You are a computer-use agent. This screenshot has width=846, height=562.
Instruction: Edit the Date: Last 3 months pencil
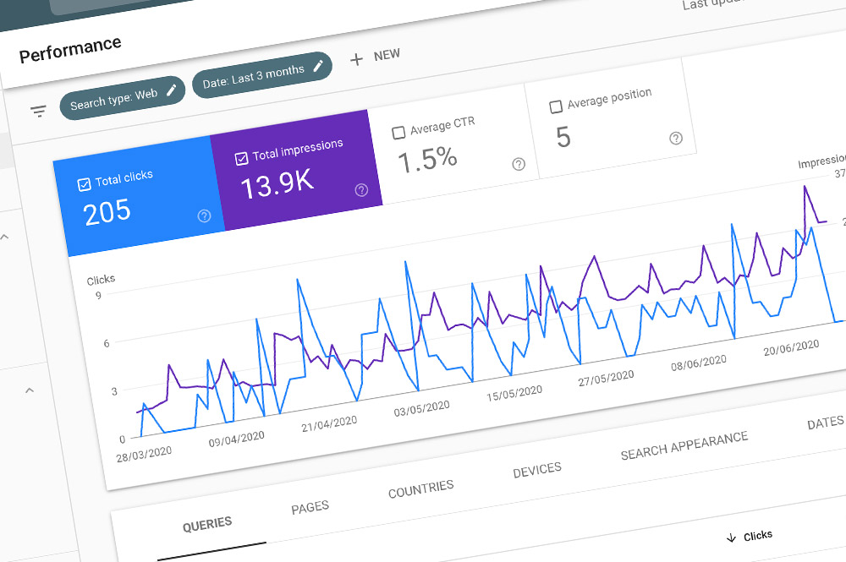coord(318,66)
